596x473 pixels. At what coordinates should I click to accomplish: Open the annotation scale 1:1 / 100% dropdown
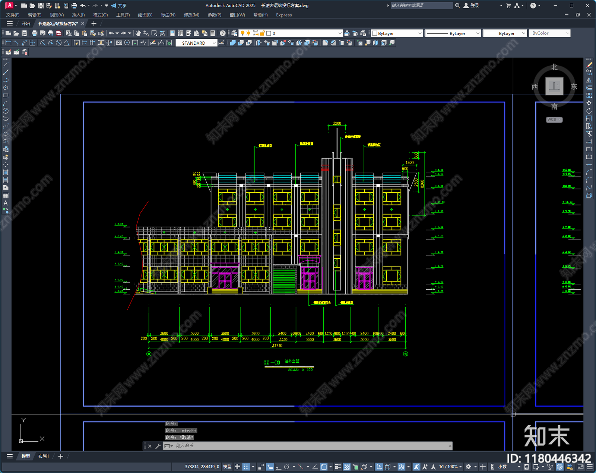point(450,467)
